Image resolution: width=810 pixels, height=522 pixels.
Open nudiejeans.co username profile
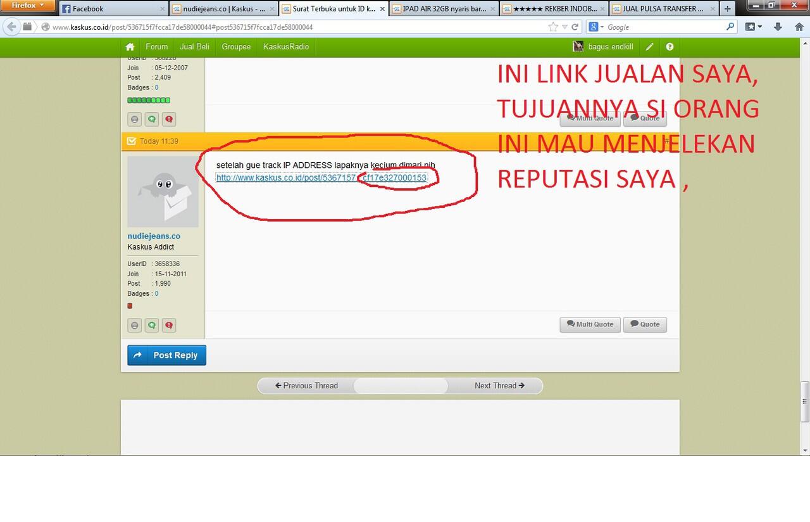click(154, 236)
